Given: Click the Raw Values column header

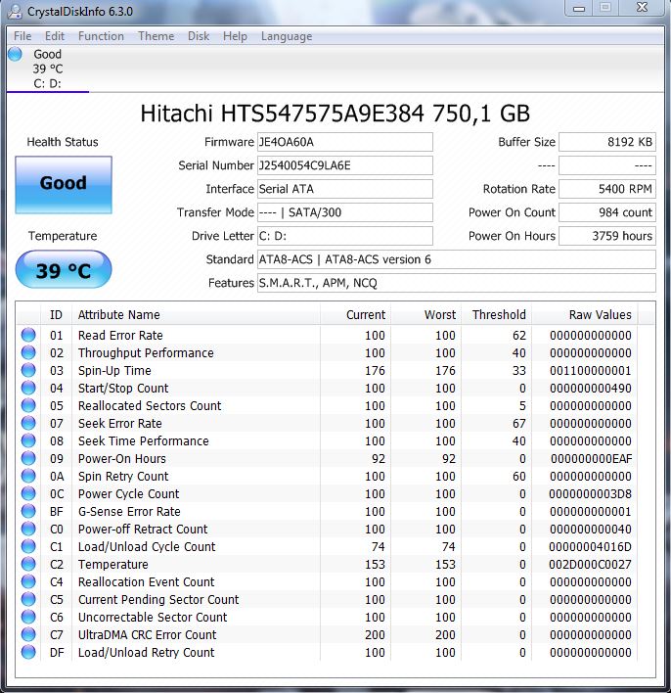Looking at the screenshot, I should click(x=600, y=315).
